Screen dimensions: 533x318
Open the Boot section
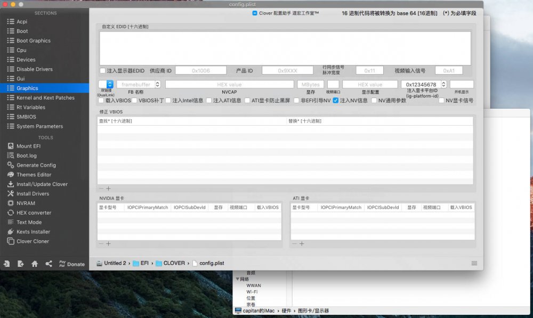coord(22,31)
